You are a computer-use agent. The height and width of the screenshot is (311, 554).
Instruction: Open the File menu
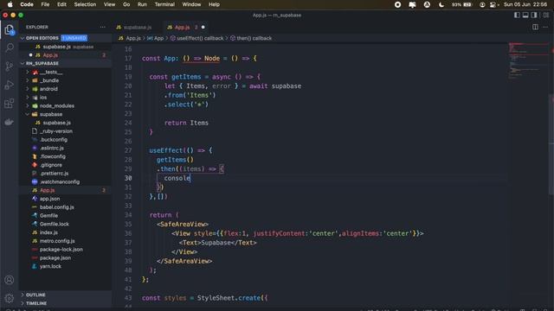45,4
